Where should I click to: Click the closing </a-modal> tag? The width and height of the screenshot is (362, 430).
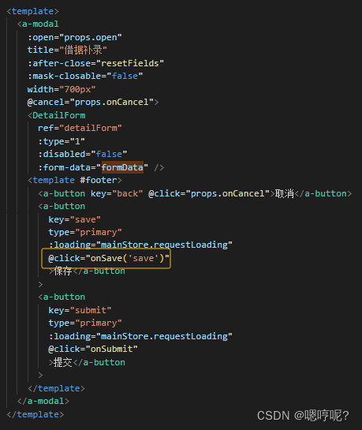tap(43, 402)
